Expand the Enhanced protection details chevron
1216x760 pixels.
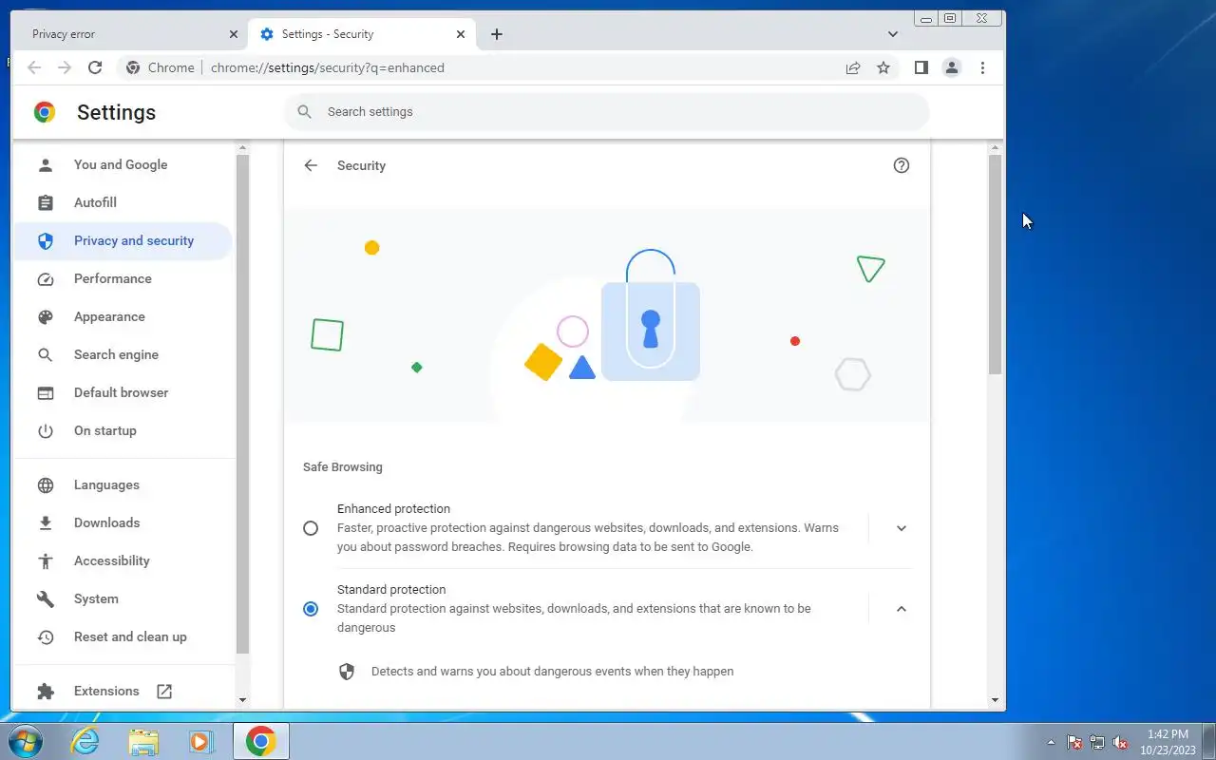[x=902, y=528]
